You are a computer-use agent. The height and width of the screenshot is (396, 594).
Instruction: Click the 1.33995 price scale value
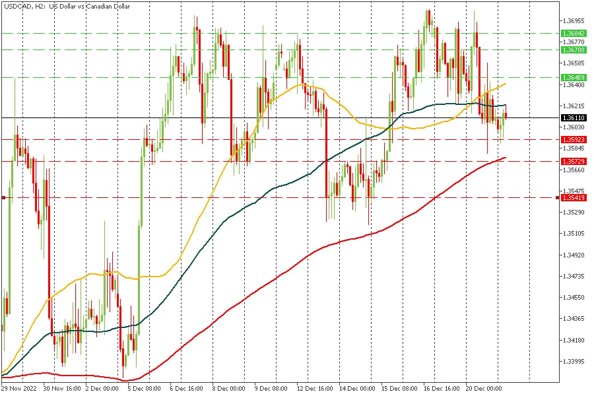coord(574,362)
